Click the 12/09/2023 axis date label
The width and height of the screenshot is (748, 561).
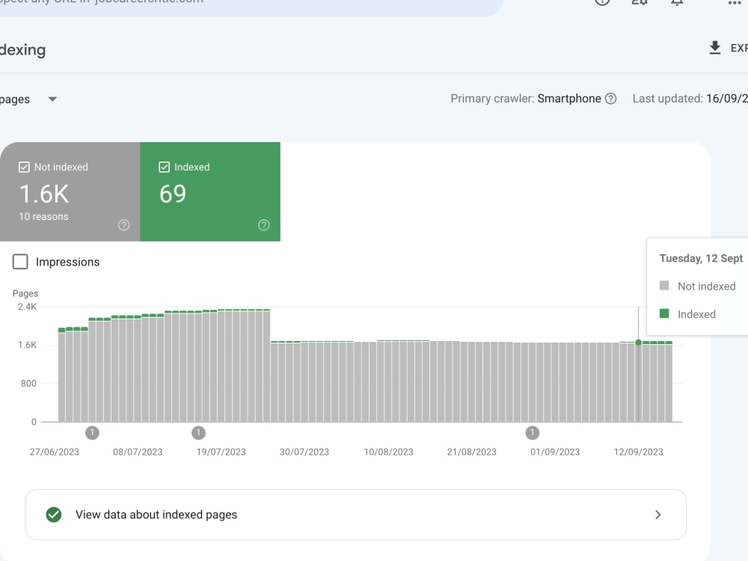click(x=638, y=452)
